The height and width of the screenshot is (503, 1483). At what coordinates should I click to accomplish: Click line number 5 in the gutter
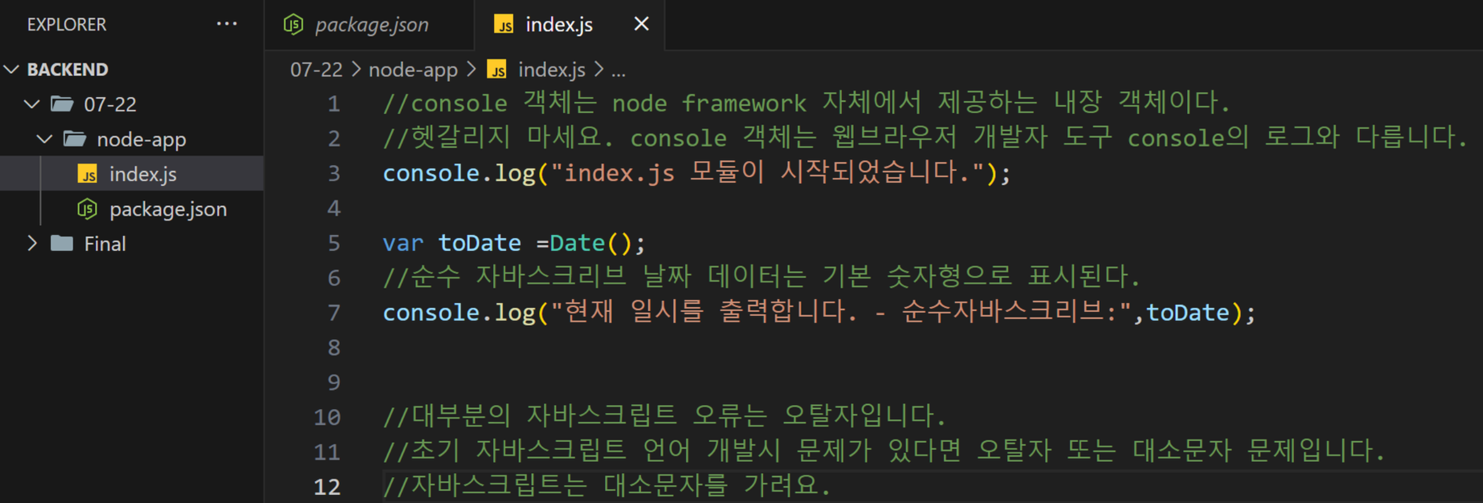click(334, 243)
